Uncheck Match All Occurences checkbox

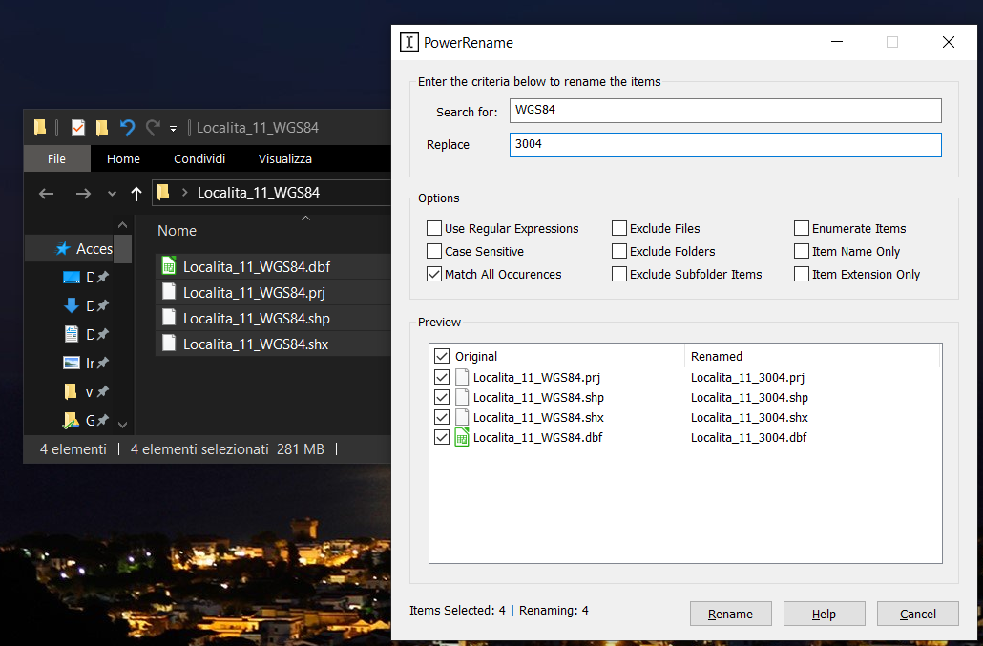[434, 275]
